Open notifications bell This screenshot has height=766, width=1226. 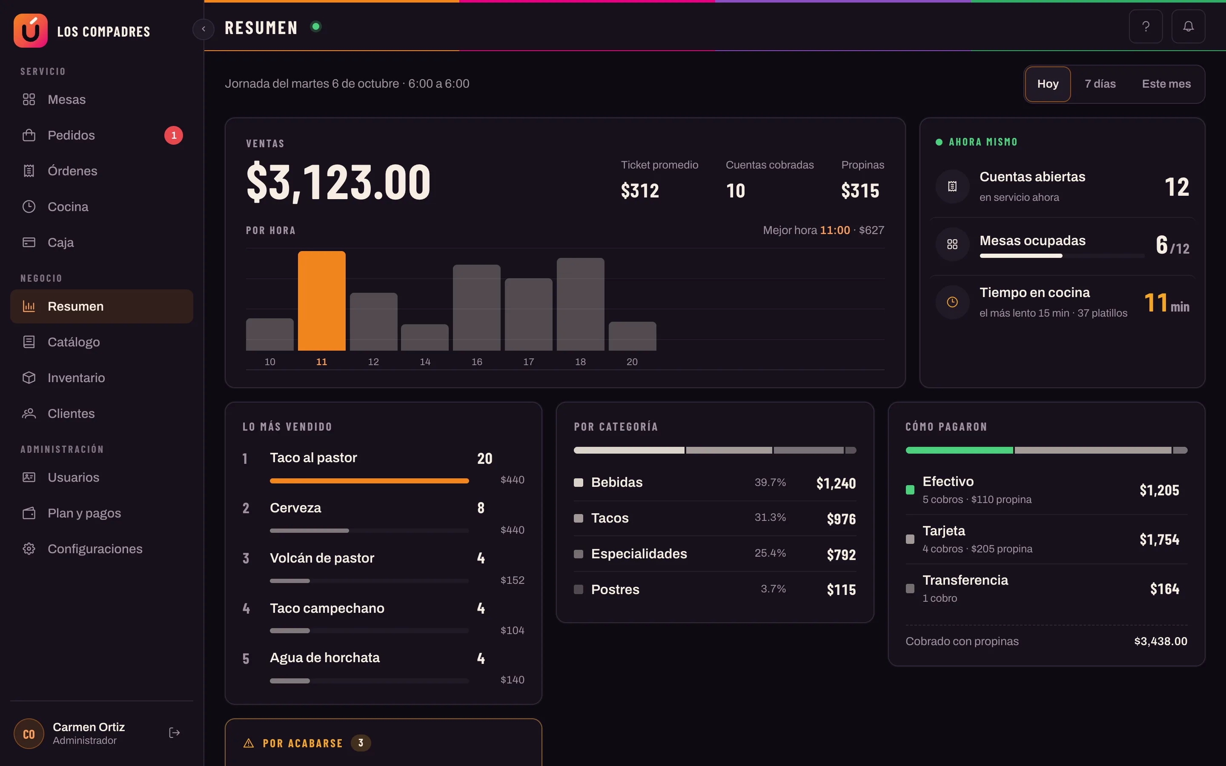1188,27
